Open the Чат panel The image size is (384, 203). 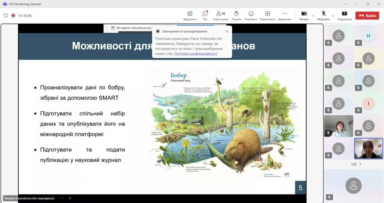tap(205, 16)
